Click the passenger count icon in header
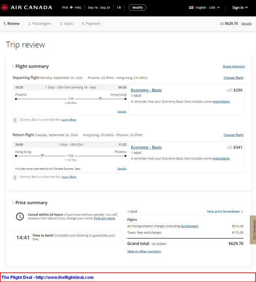 (119, 8)
